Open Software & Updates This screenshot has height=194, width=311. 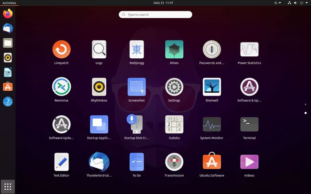pyautogui.click(x=249, y=87)
